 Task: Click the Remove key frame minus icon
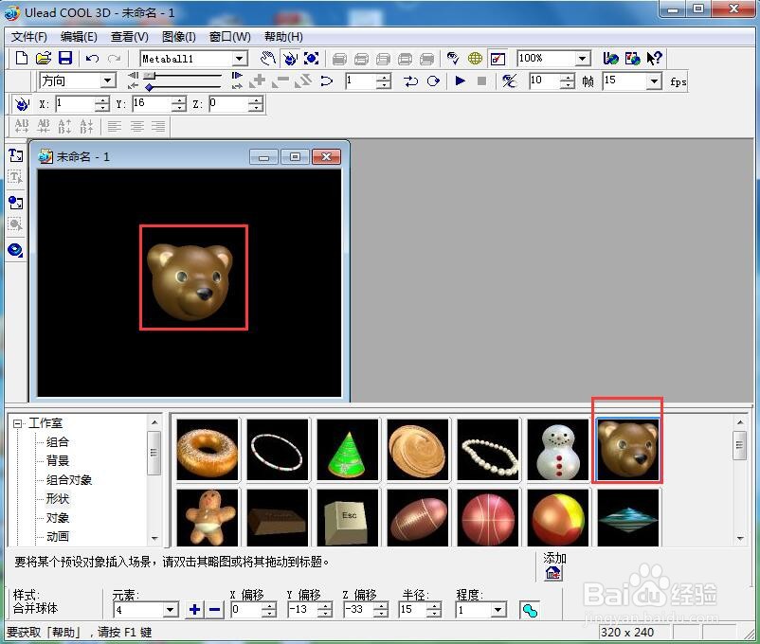pos(280,80)
